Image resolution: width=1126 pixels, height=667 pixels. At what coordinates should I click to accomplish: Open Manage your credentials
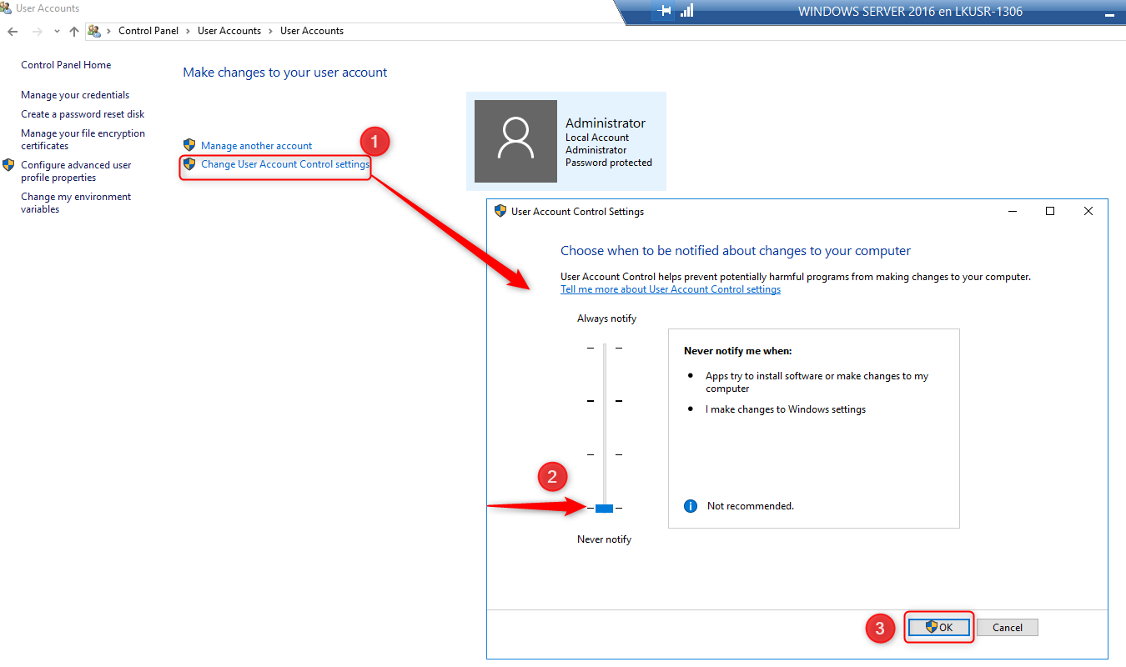[x=75, y=95]
